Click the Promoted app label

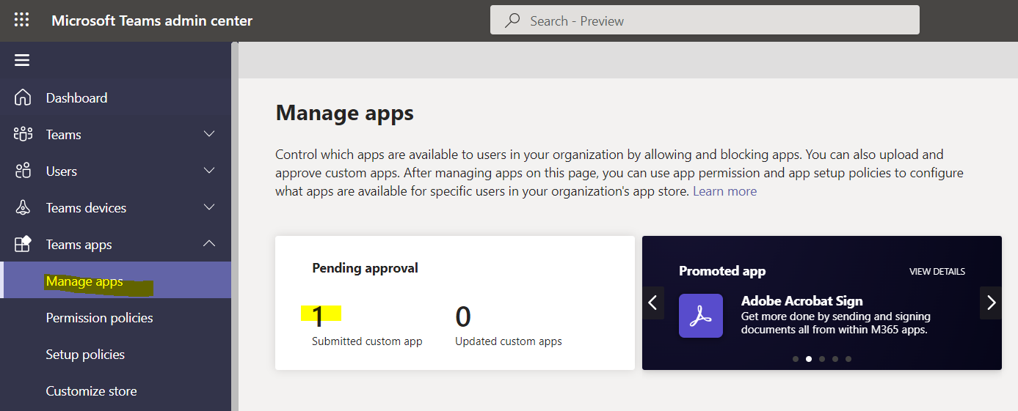[x=722, y=271]
